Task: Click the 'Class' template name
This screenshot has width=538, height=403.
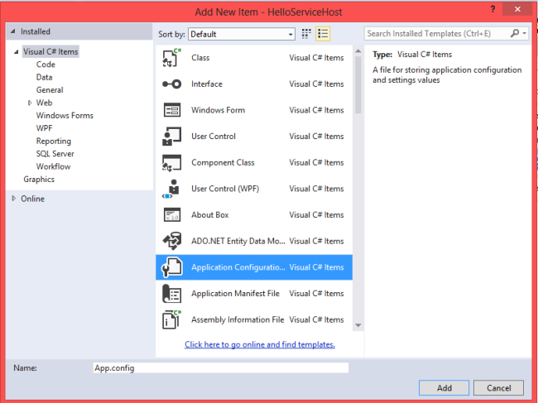Action: (x=200, y=58)
